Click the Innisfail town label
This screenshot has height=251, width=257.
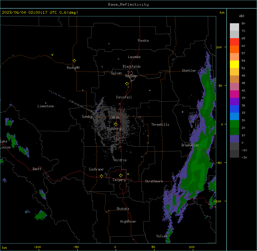124,97
